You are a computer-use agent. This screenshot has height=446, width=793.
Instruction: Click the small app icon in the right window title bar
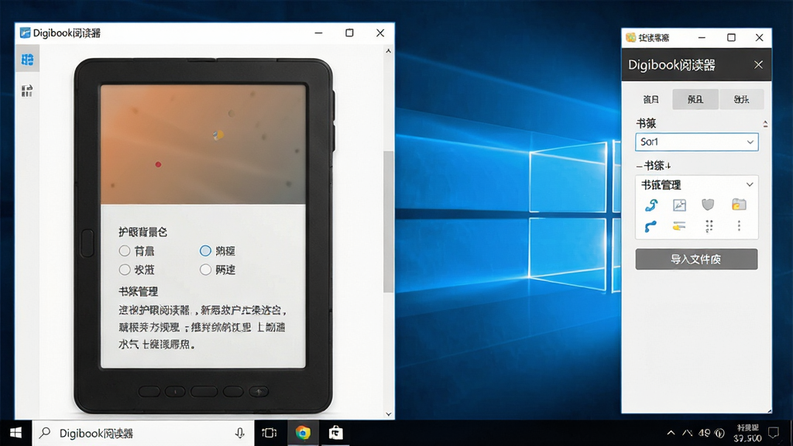630,37
